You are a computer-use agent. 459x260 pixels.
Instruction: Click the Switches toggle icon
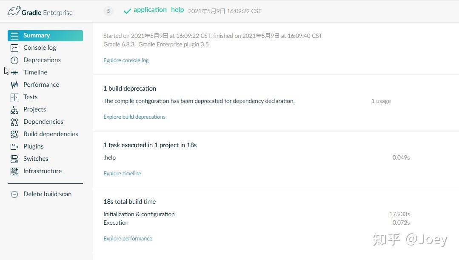coord(14,159)
